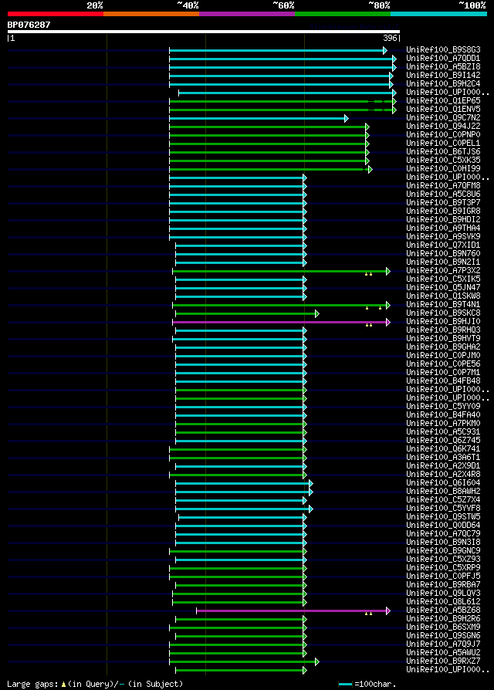Image resolution: width=494 pixels, height=690 pixels.
Task: Select the UniRef100_B9SKC8 label
Action: point(443,313)
